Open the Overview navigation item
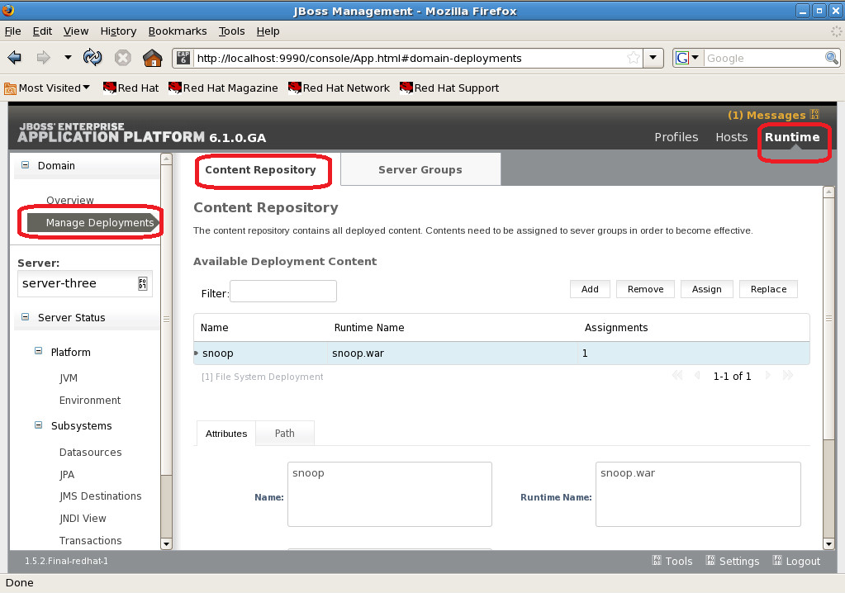Viewport: 845px width, 593px height. (70, 201)
